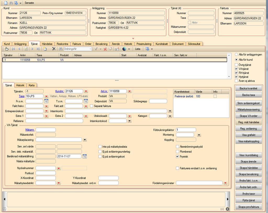Click the new document icon in top toolbar
This screenshot has height=213, width=268.
pos(6,3)
